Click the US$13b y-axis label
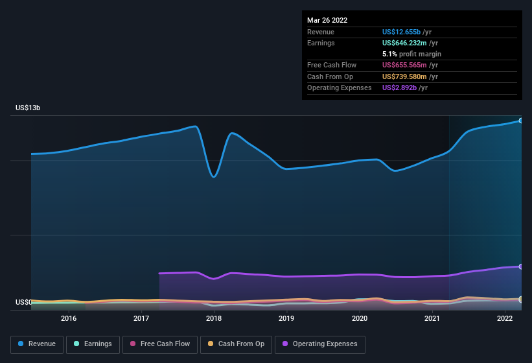 click(x=28, y=108)
